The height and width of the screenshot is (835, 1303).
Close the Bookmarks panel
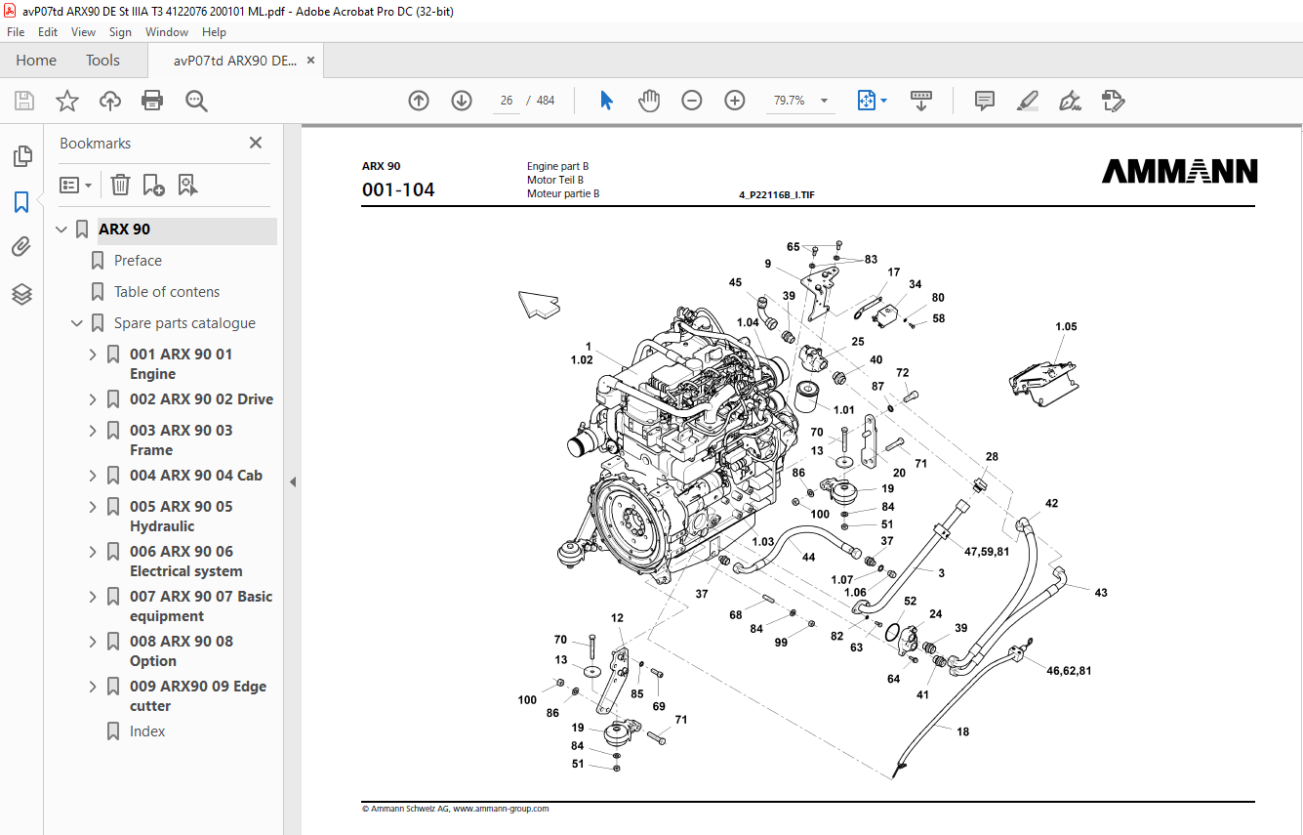256,143
